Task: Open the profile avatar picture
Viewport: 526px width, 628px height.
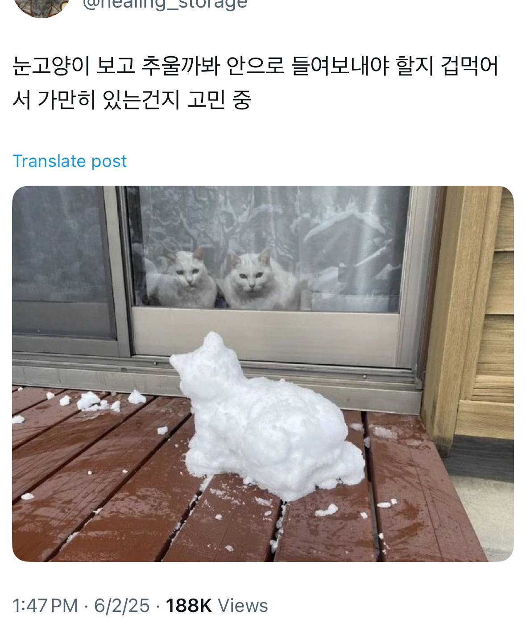Action: coord(41,7)
